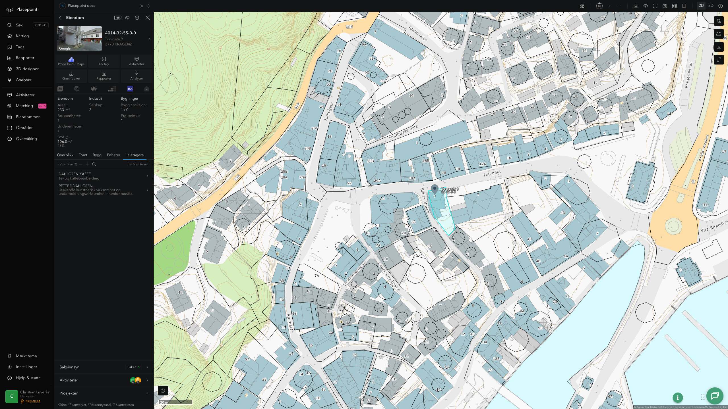Image resolution: width=728 pixels, height=409 pixels.
Task: Open the map help question icon
Action: click(x=163, y=391)
